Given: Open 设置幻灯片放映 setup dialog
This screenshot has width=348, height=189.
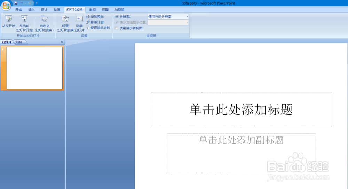Looking at the screenshot, I should coord(65,24).
